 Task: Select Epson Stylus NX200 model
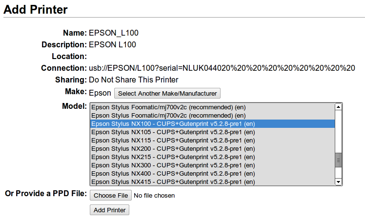coord(212,149)
